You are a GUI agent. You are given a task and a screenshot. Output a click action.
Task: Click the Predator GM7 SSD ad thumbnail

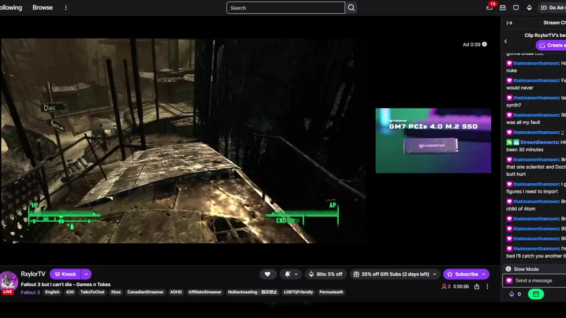tap(433, 140)
